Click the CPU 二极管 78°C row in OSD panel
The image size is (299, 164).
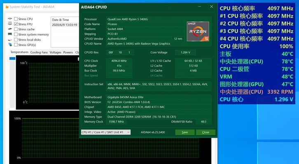tap(257, 69)
